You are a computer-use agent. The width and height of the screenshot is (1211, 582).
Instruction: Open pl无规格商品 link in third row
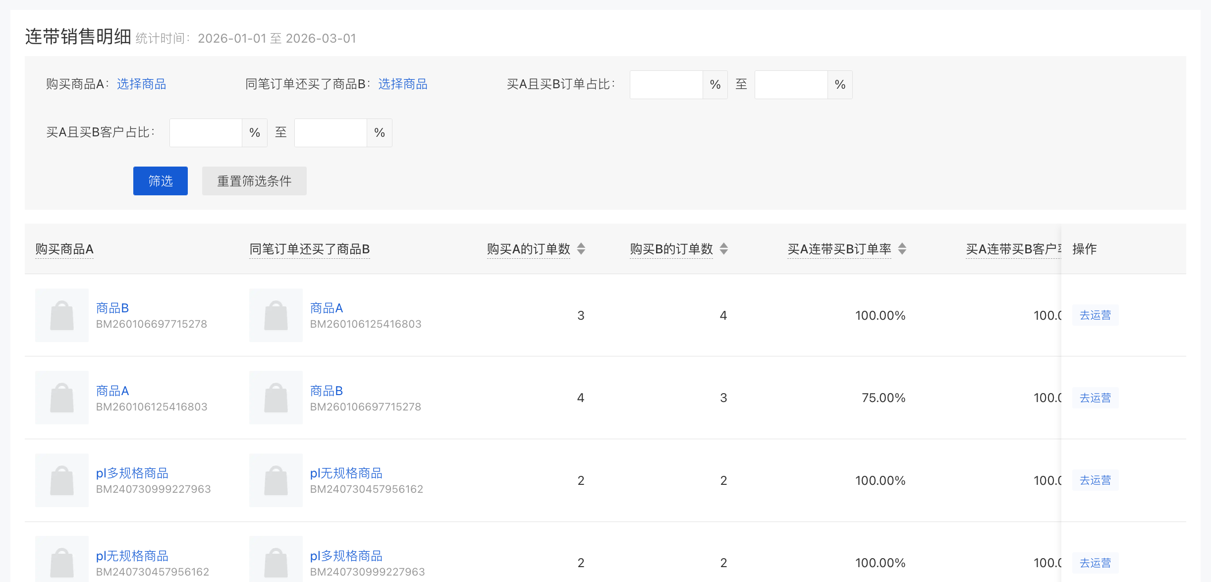coord(346,473)
